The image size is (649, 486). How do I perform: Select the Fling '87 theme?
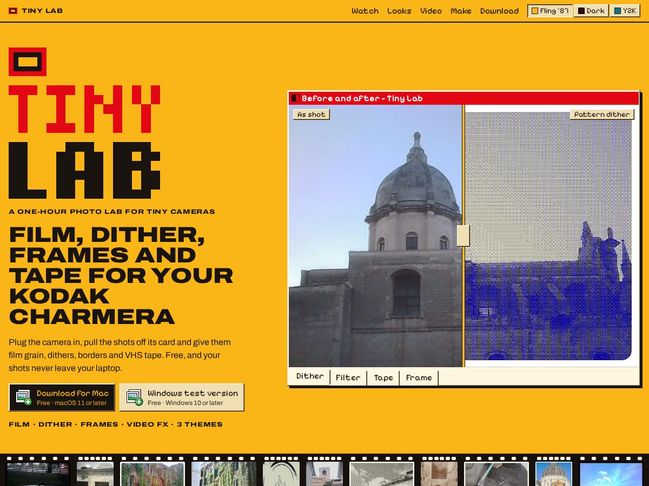click(x=550, y=11)
